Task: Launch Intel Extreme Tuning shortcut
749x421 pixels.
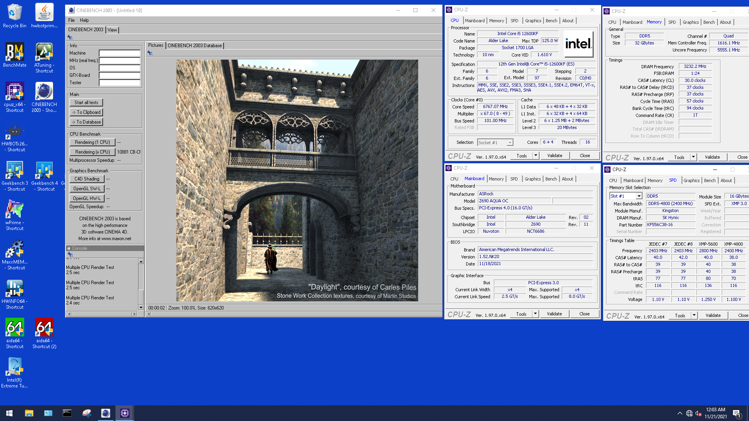Action: (x=15, y=373)
